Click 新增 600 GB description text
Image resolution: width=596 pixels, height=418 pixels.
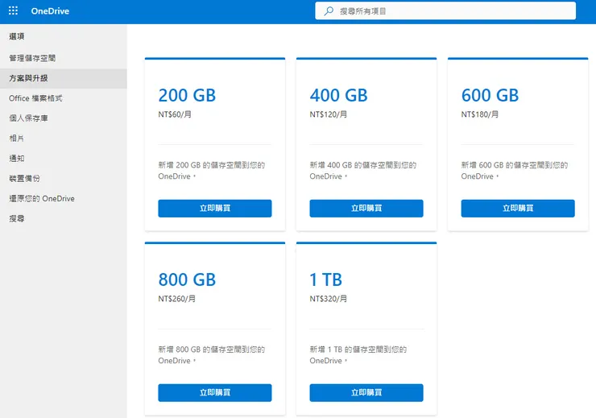(x=515, y=171)
